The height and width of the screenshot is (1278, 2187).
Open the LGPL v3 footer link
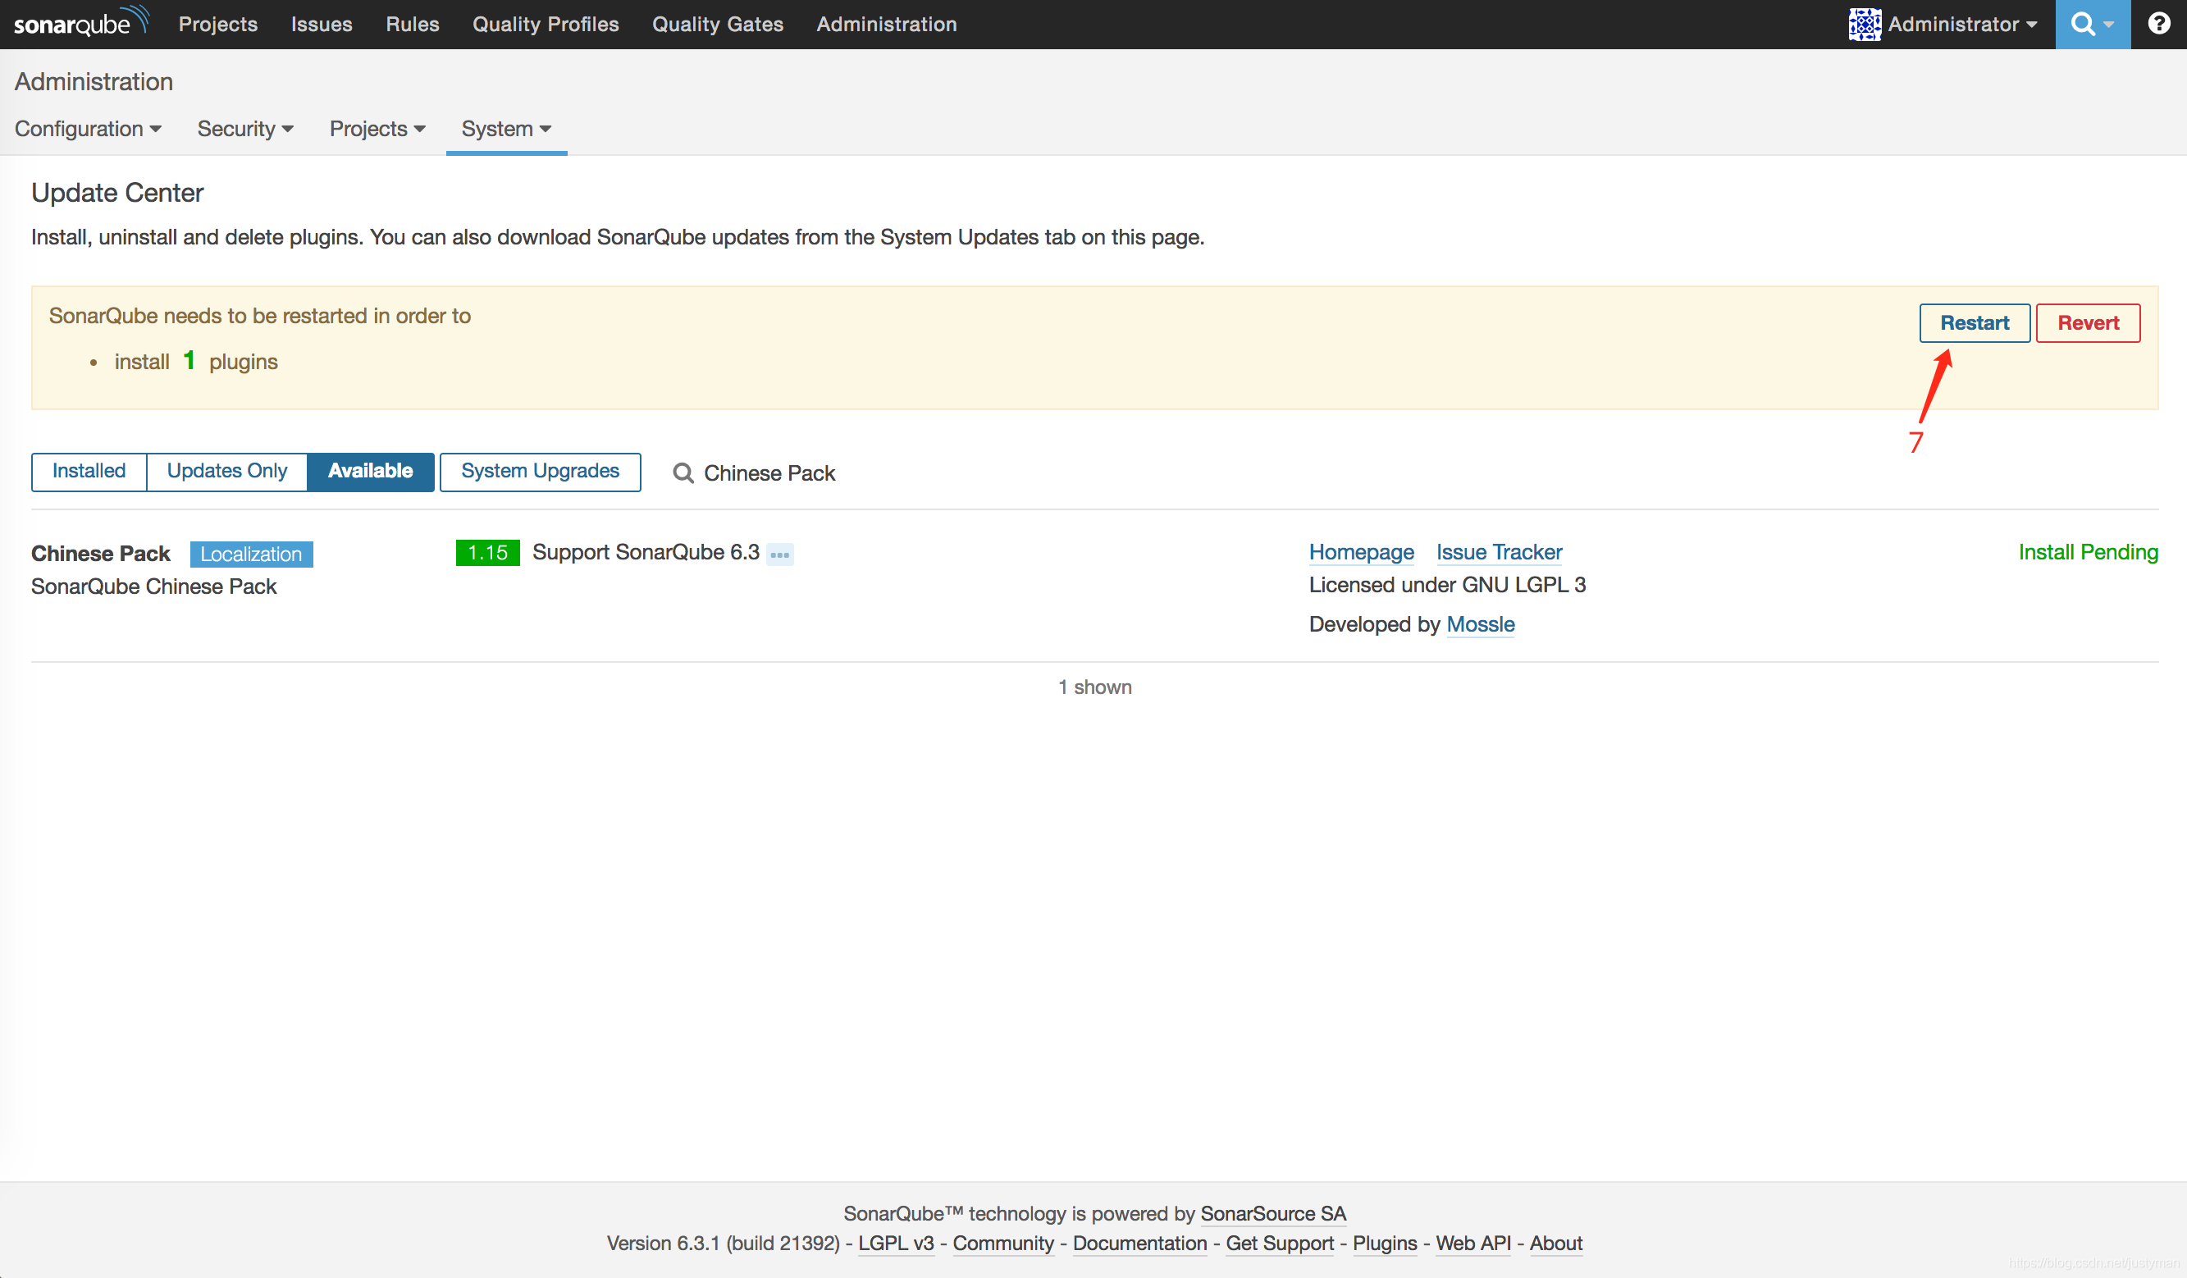click(896, 1243)
